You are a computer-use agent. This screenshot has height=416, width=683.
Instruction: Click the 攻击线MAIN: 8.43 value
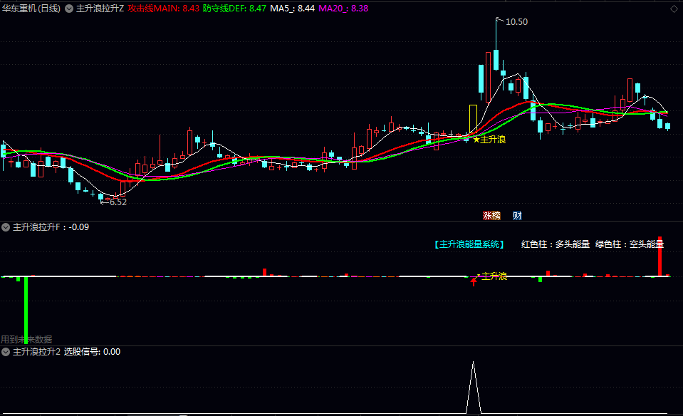point(163,9)
